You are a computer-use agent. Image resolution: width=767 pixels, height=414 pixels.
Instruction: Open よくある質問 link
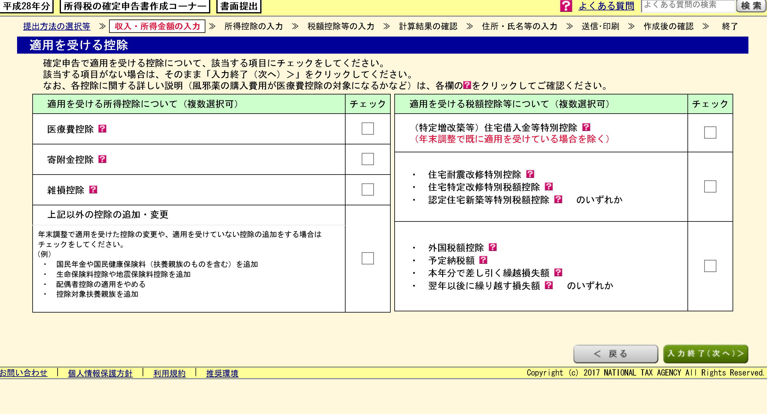(x=606, y=6)
